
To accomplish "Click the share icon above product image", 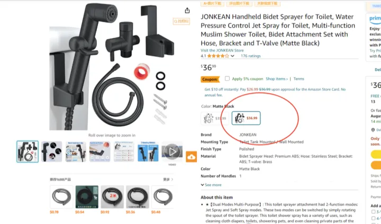I will (187, 11).
